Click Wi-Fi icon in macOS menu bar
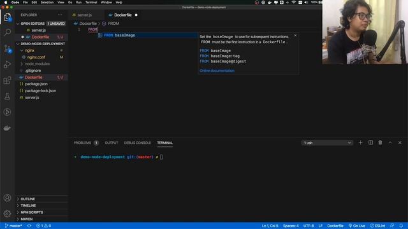The width and height of the screenshot is (408, 229). 294,3
